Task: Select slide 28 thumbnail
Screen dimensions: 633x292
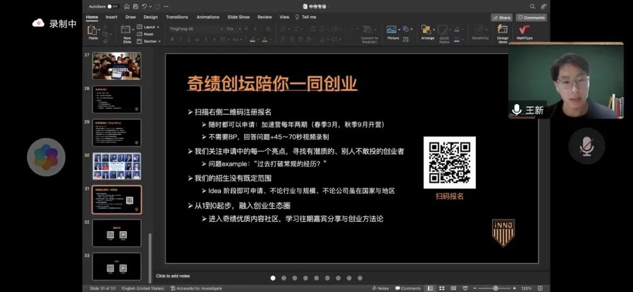Action: [x=117, y=99]
